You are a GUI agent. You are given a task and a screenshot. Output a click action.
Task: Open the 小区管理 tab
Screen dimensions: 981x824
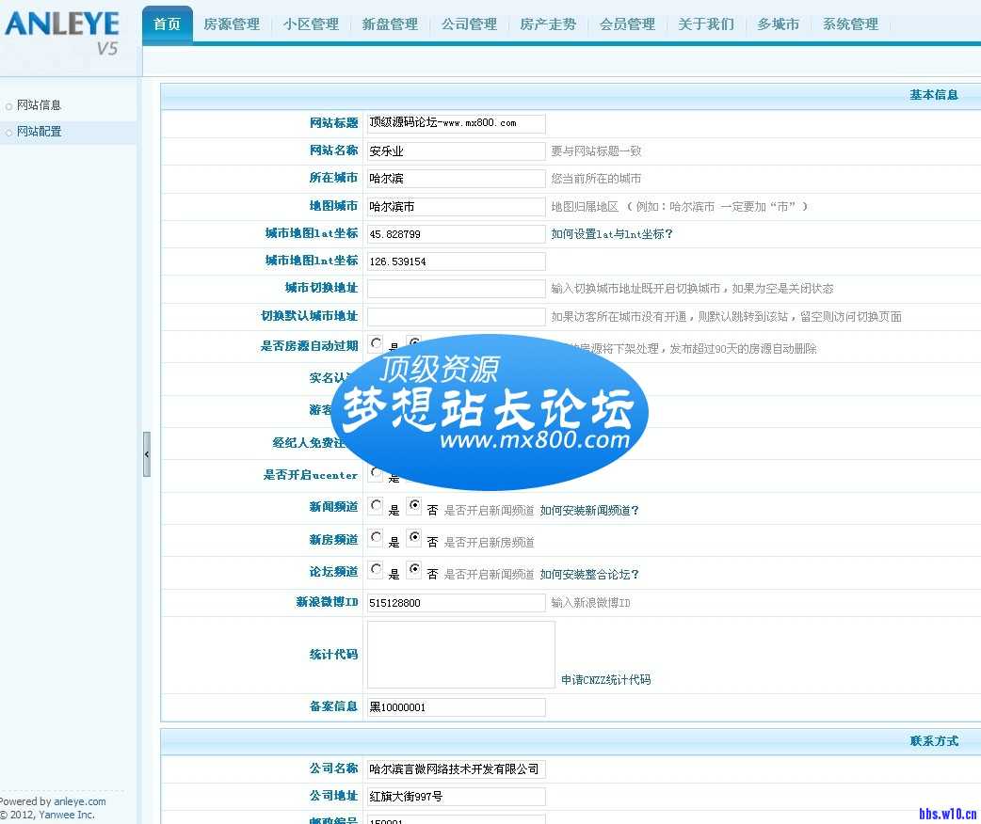coord(311,24)
